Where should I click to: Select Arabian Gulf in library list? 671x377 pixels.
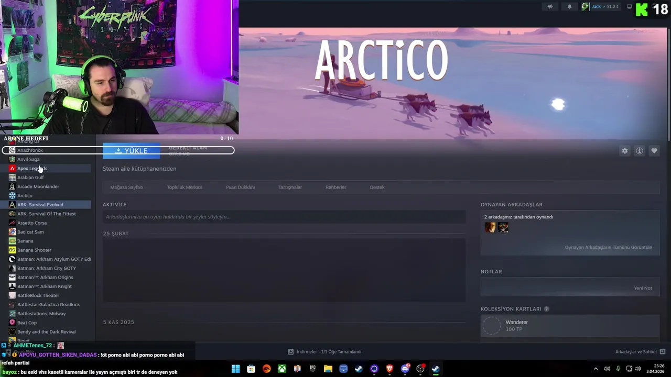click(30, 178)
